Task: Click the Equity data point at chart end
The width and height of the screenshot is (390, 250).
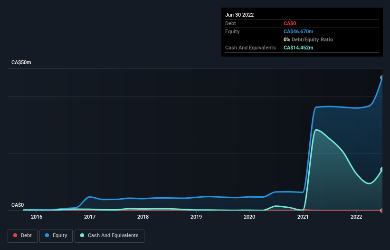Action: click(x=382, y=77)
